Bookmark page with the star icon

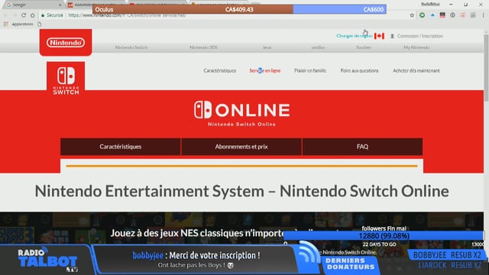point(412,15)
